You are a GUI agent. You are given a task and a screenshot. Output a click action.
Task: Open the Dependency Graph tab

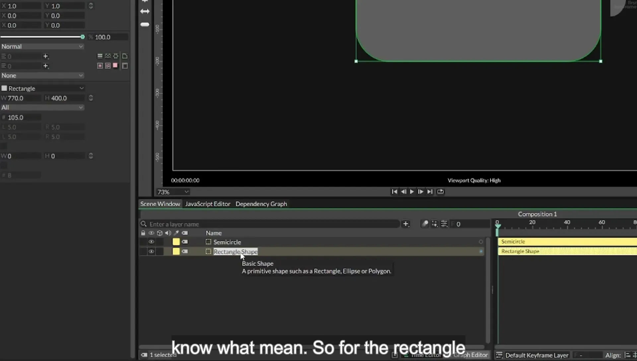(261, 204)
